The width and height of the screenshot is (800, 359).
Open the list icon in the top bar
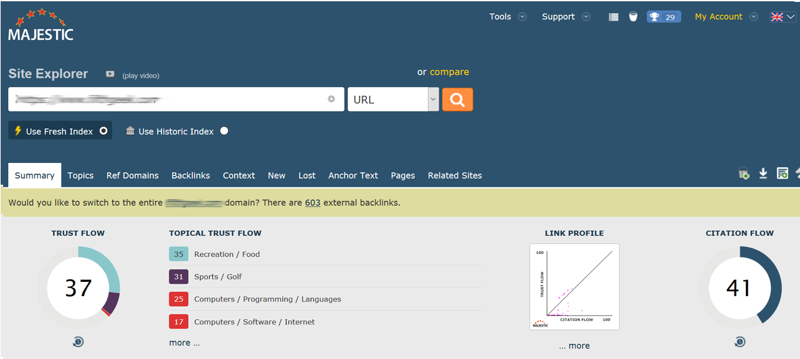point(614,17)
